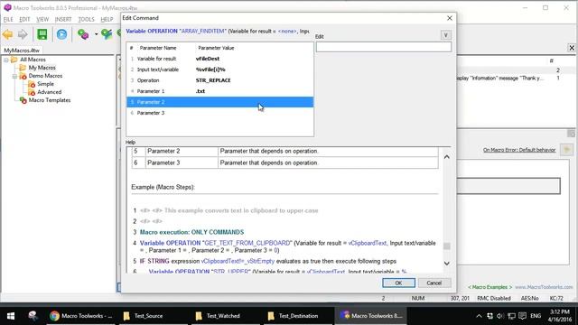This screenshot has height=325, width=578.
Task: Click the Edit text input field
Action: 383,47
